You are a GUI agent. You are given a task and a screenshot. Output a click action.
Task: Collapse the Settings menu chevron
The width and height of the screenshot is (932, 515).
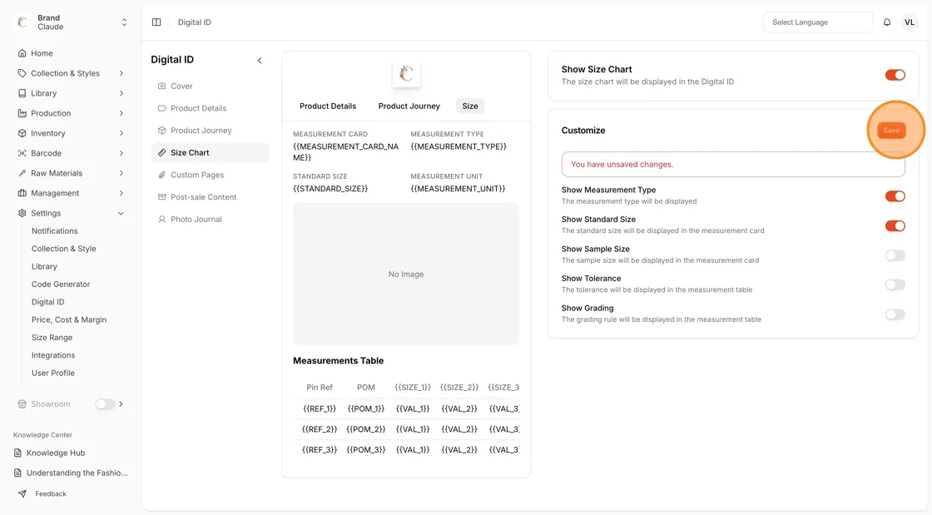[x=121, y=213]
